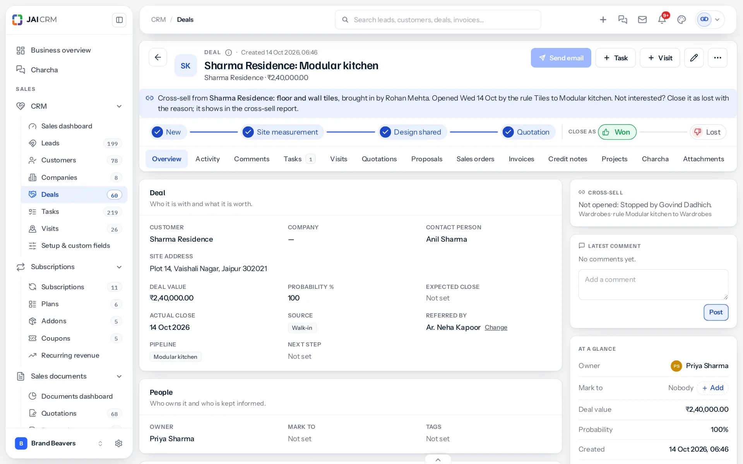Click Add beside Mark to Nobody
This screenshot has height=464, width=743.
(x=713, y=388)
